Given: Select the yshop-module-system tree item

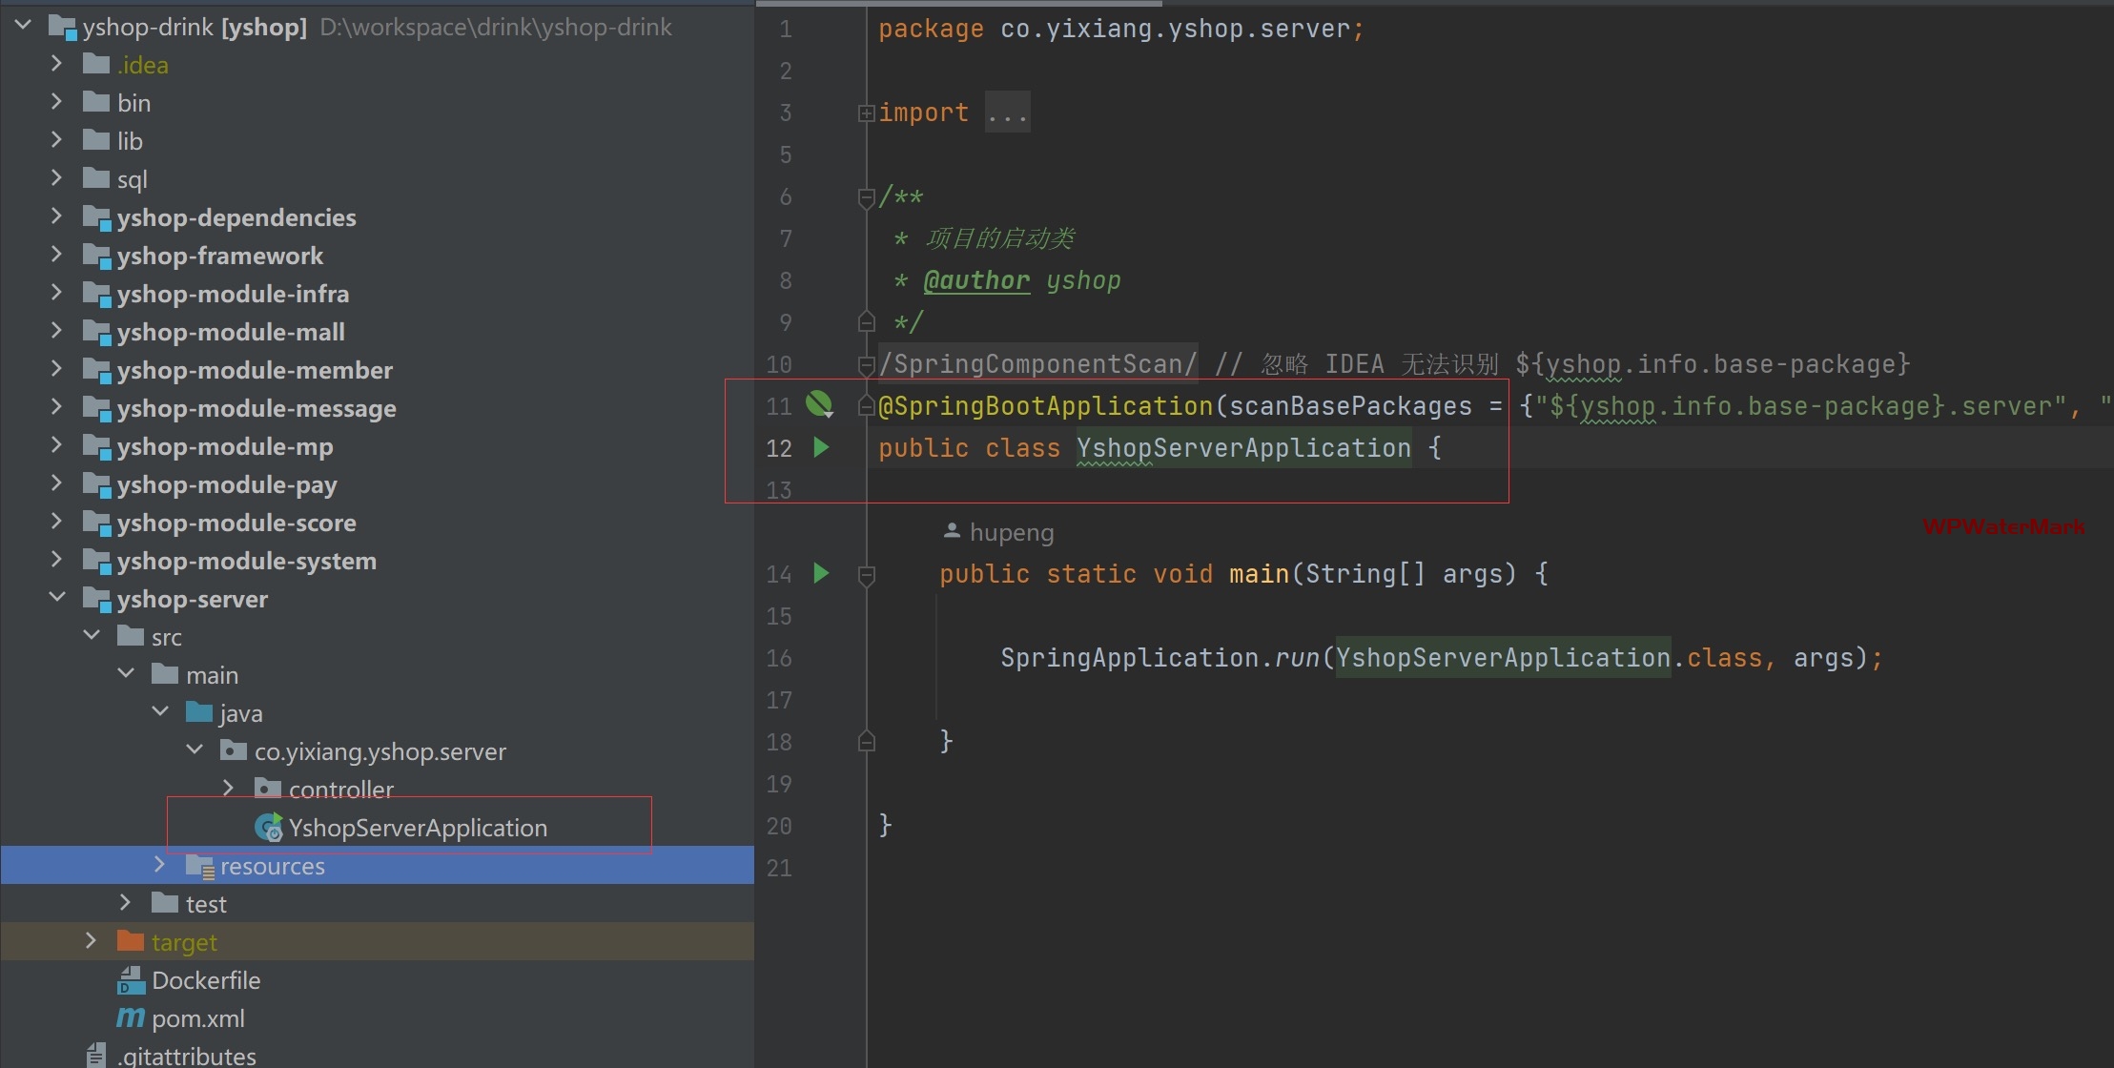Looking at the screenshot, I should [246, 561].
